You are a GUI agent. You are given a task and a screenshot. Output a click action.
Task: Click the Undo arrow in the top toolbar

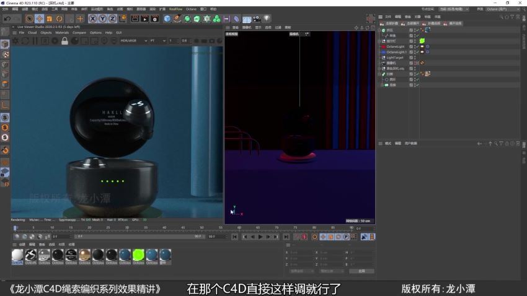pyautogui.click(x=7, y=19)
